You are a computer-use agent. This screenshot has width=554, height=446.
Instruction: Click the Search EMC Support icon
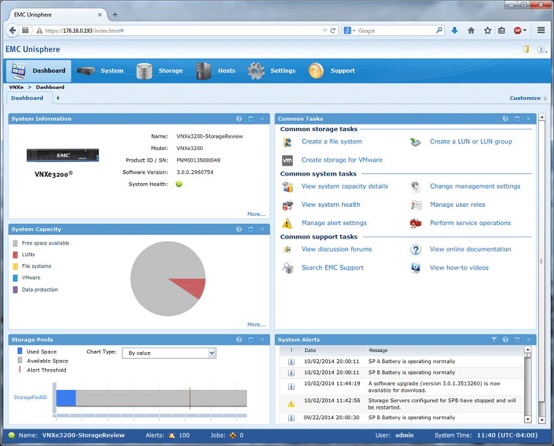coord(287,268)
